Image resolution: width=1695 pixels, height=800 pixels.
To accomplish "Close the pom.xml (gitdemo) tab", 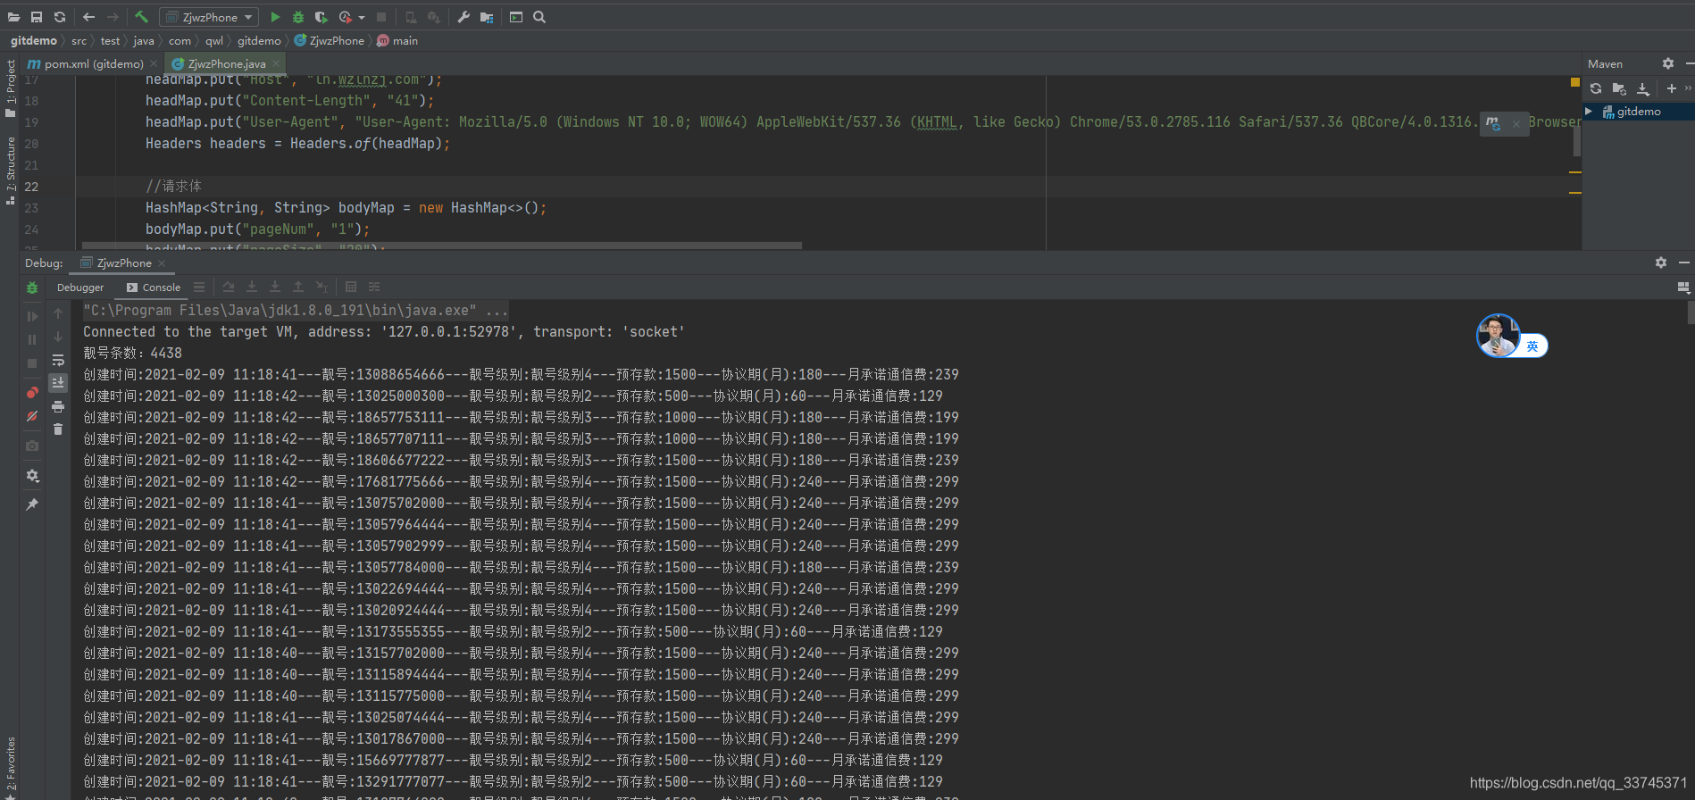I will [x=154, y=63].
